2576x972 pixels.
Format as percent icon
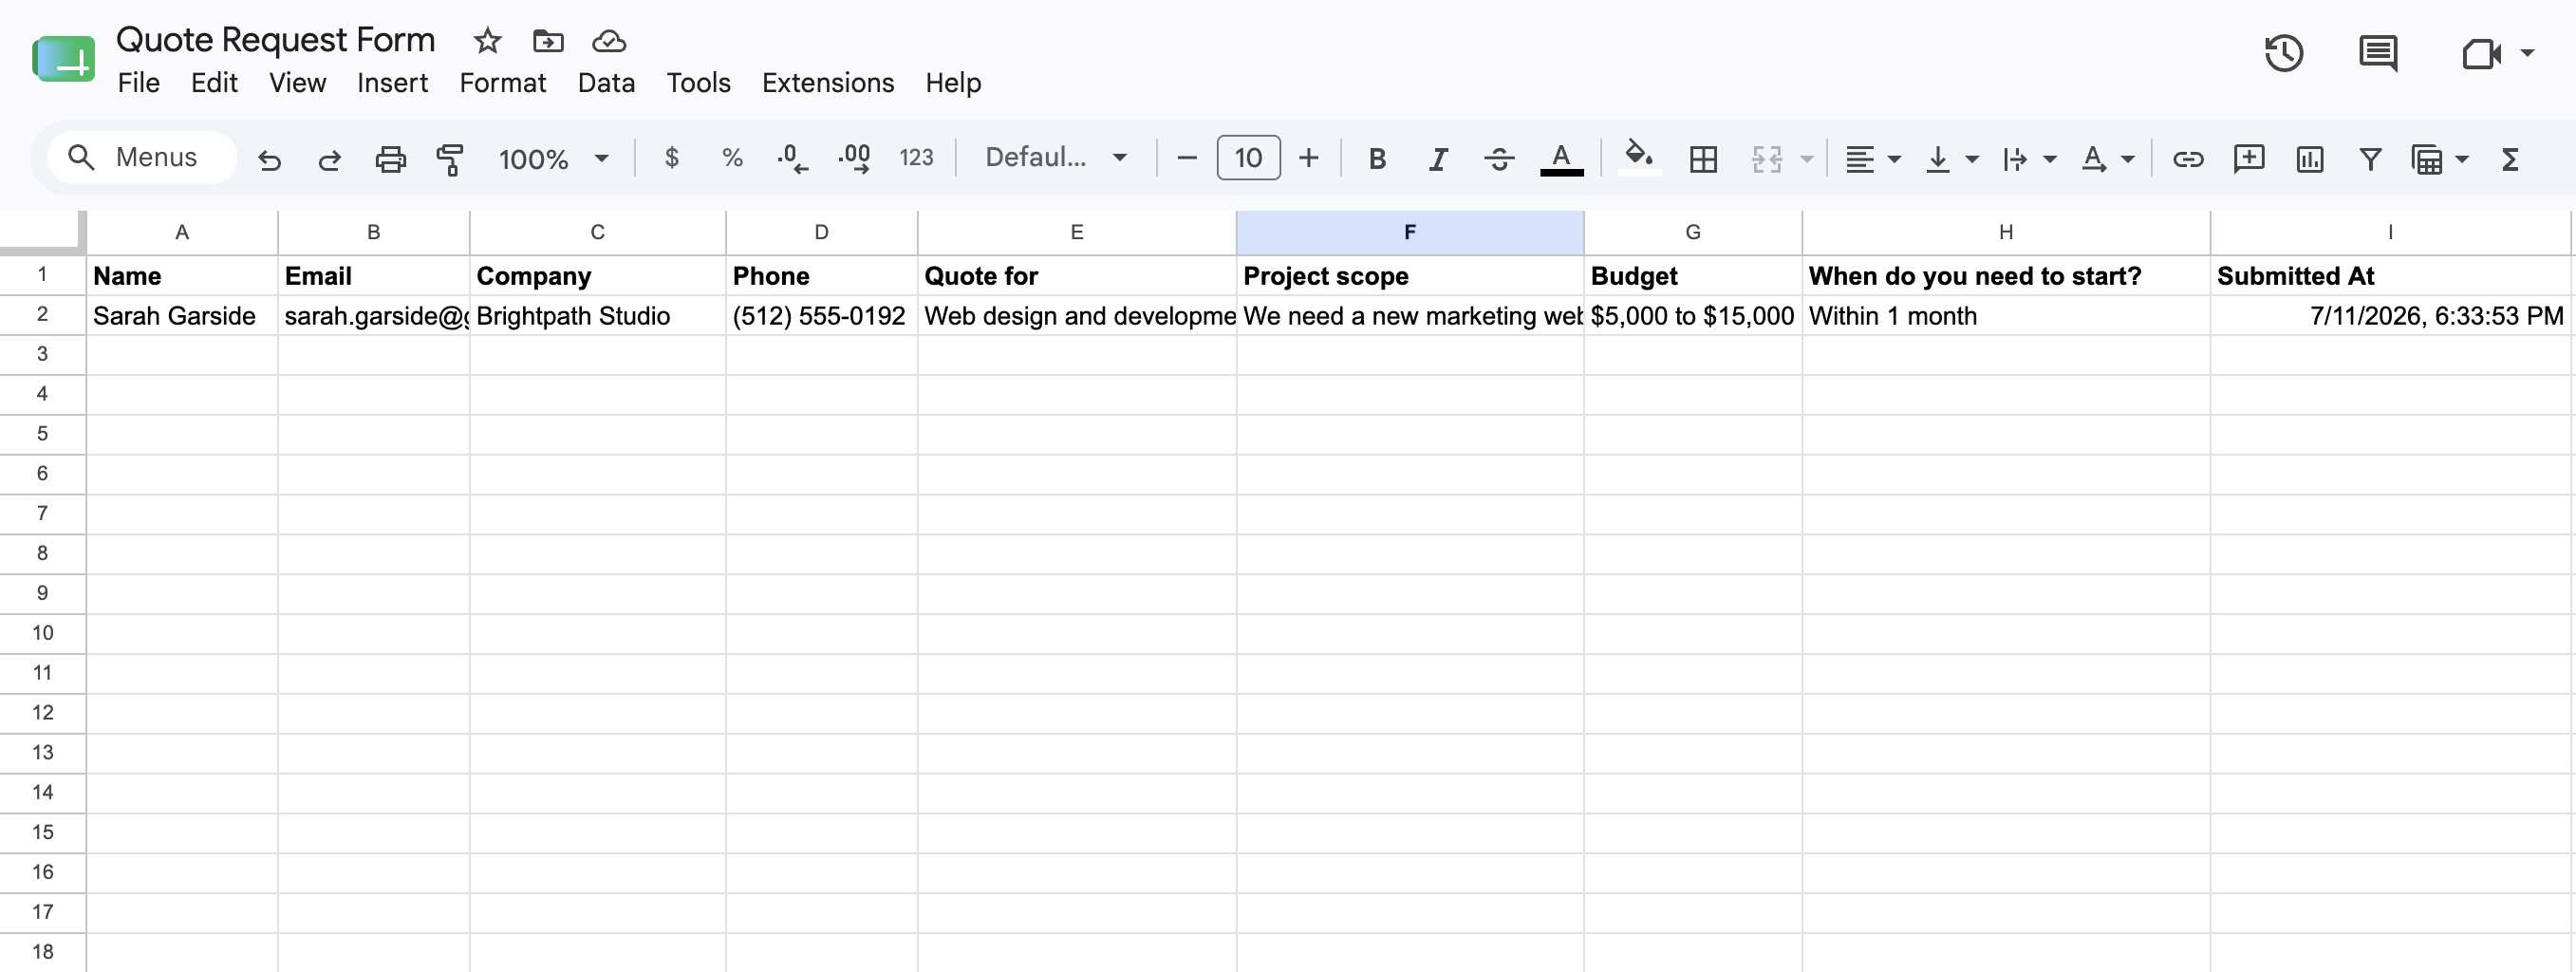pos(732,158)
